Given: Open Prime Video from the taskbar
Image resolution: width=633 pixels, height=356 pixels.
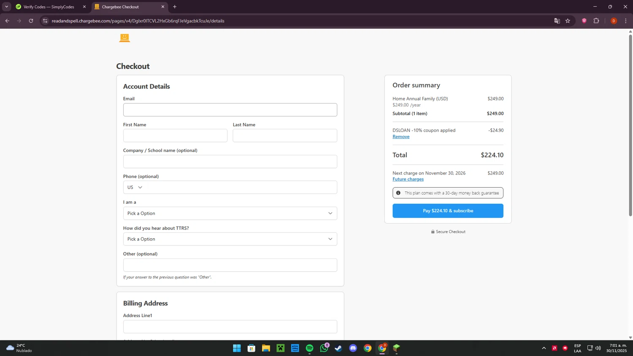Looking at the screenshot, I should click(295, 348).
